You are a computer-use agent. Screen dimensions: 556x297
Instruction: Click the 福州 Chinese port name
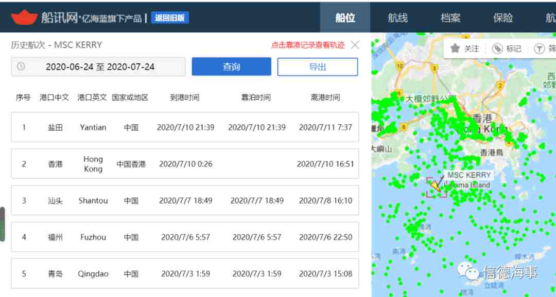(55, 237)
